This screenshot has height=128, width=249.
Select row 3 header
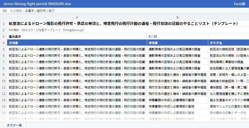[x=3, y=36]
